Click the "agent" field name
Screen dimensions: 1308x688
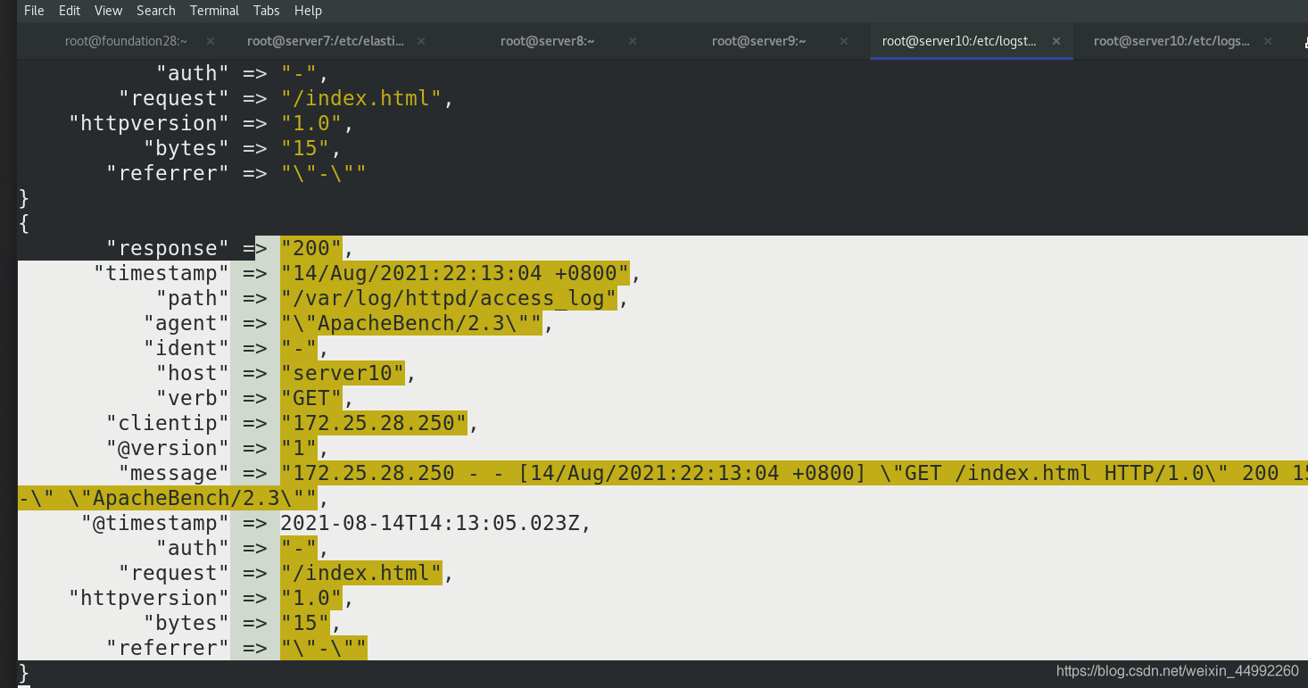[186, 323]
